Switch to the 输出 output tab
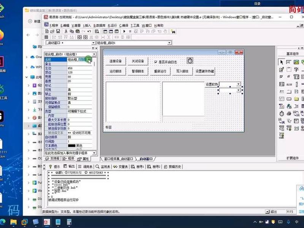This screenshot has width=304, height=228. (x=69, y=166)
